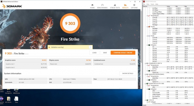This screenshot has width=194, height=106.
Task: Collapse the GTX 1060 Utilization node
Action: 147,89
